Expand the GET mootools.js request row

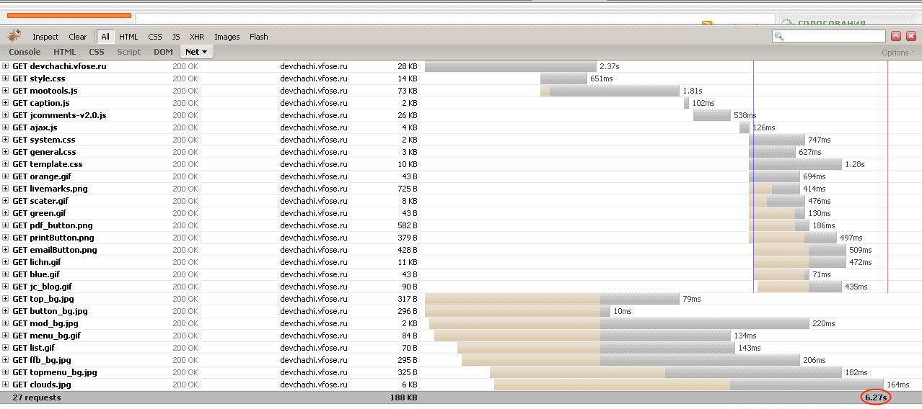point(6,91)
